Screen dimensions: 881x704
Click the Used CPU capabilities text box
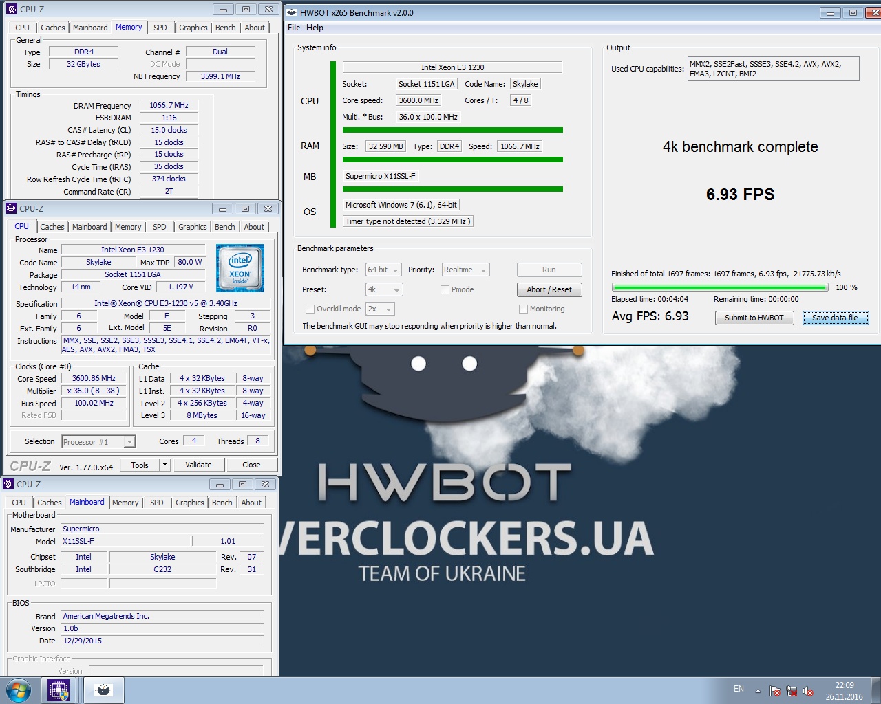(774, 69)
